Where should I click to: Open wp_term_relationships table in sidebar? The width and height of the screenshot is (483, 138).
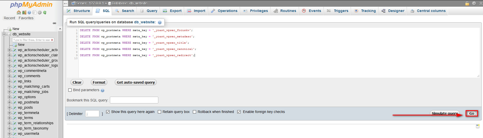(x=36, y=123)
